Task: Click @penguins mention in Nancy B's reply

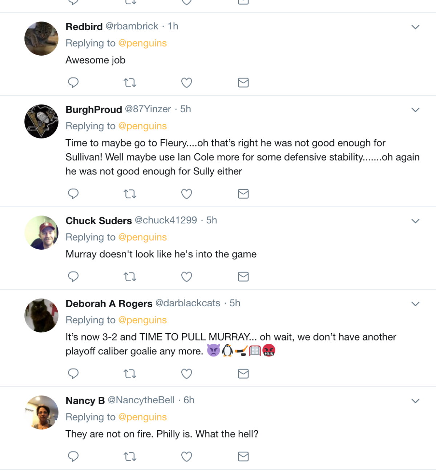Action: coord(142,417)
